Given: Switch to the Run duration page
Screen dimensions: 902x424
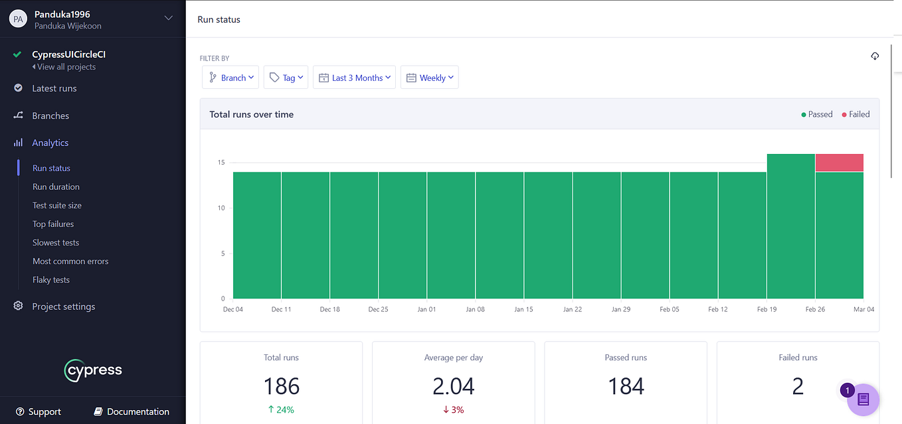Looking at the screenshot, I should pos(56,186).
